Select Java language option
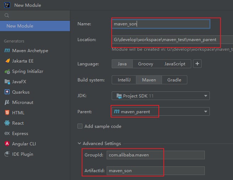This screenshot has width=233, height=180. click(122, 64)
